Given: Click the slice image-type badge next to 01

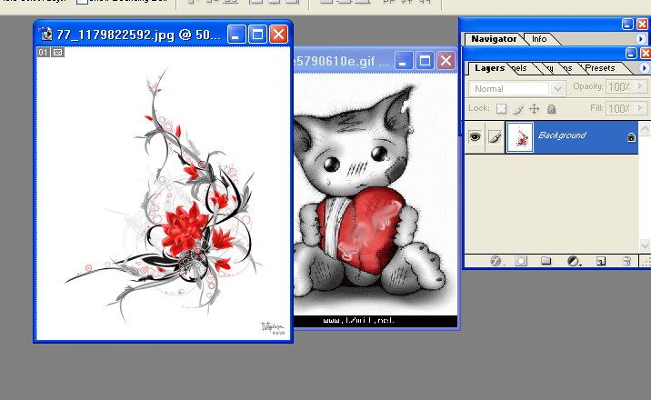Looking at the screenshot, I should pyautogui.click(x=57, y=53).
